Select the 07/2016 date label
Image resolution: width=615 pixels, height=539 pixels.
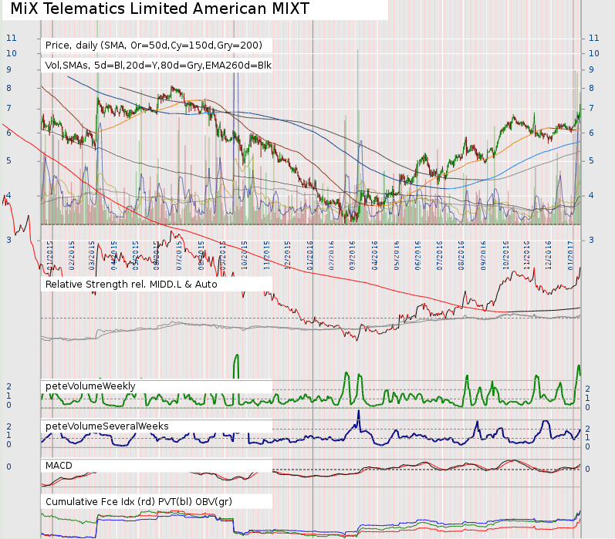point(440,255)
